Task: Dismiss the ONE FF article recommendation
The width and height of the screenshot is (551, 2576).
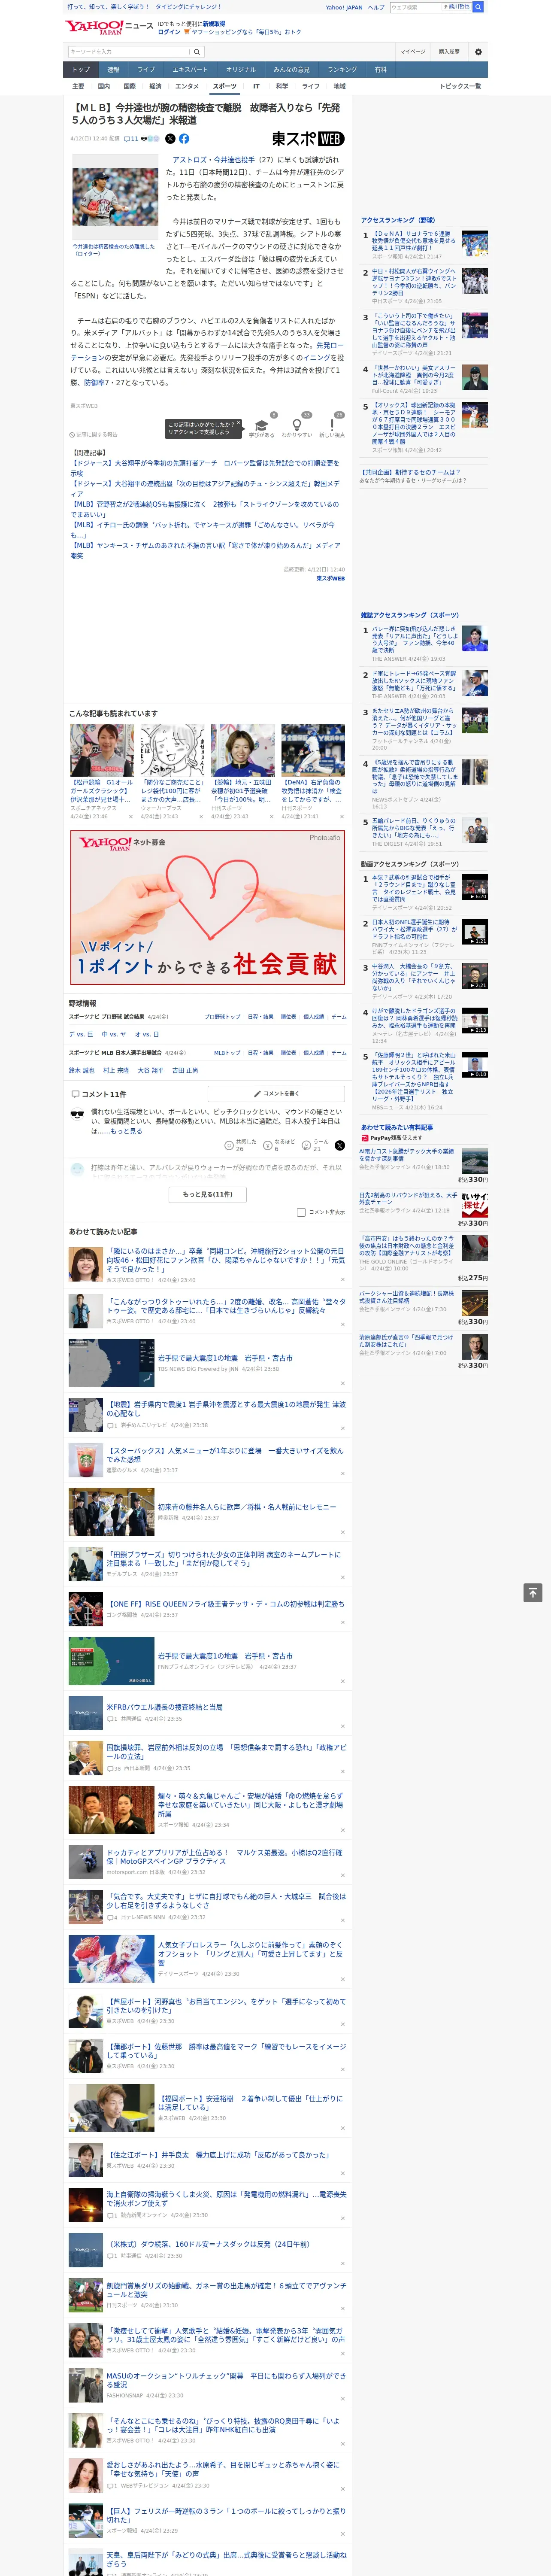Action: (x=342, y=1622)
